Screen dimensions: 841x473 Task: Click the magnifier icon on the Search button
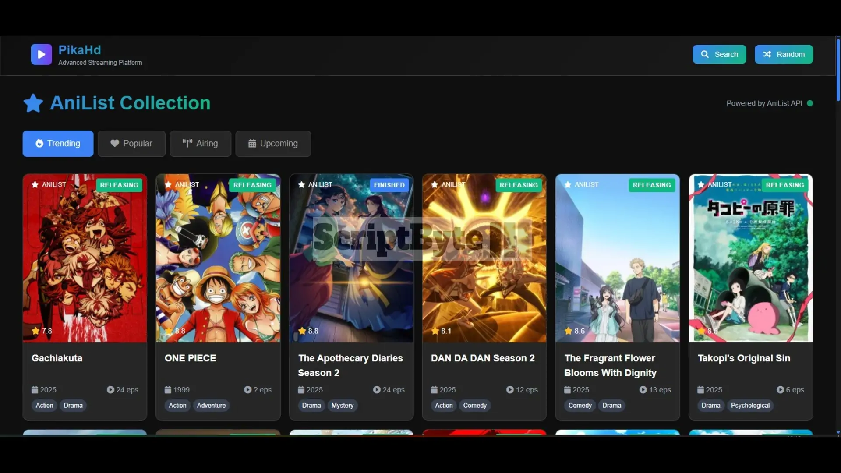[705, 54]
